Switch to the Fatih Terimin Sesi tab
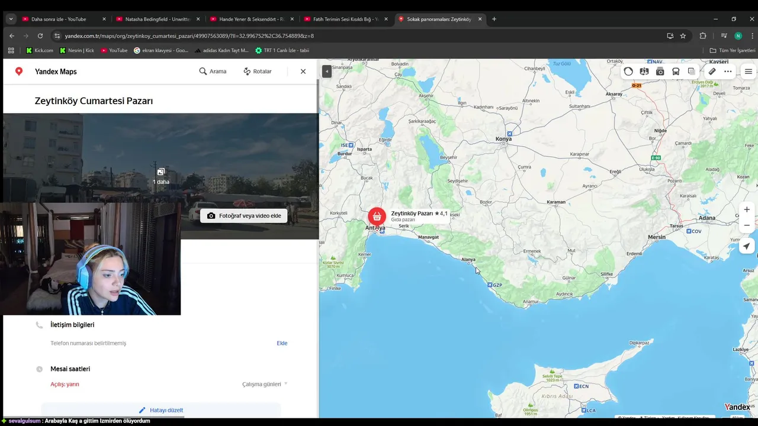 tap(346, 19)
